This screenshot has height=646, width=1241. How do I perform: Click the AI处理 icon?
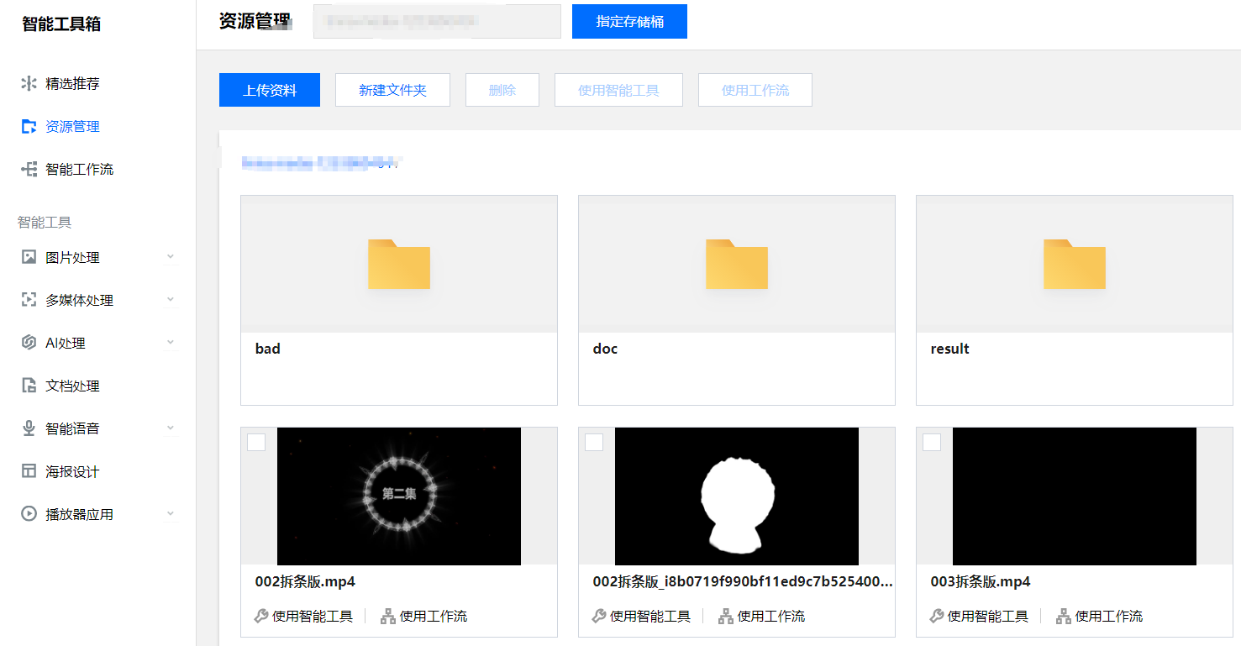tap(29, 343)
